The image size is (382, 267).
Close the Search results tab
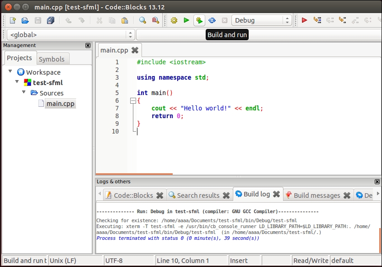(226, 195)
